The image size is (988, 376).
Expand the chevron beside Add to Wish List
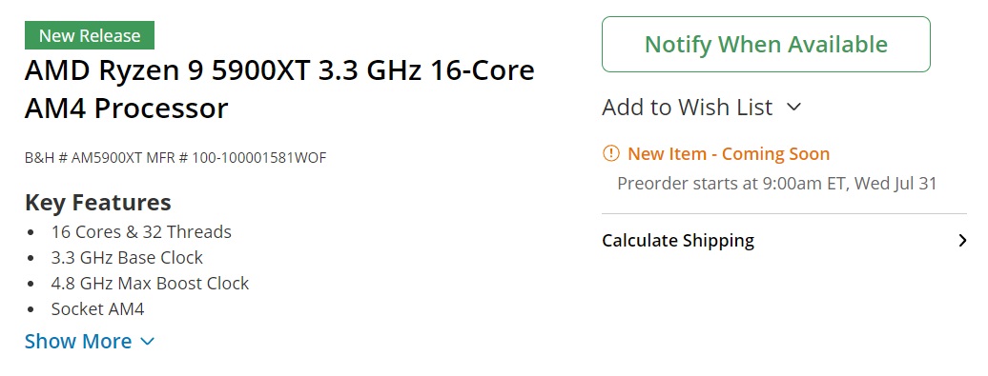[x=793, y=107]
